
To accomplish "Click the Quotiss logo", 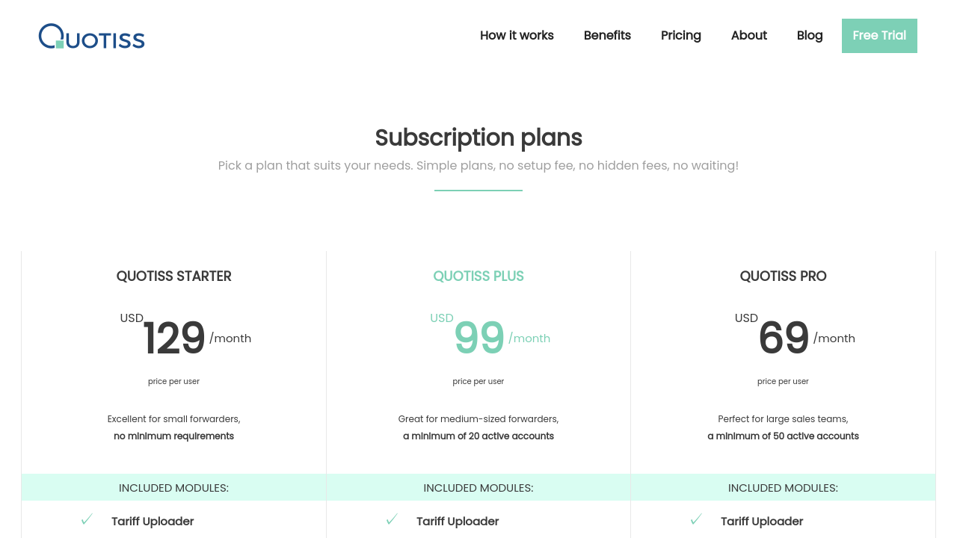I will coord(91,37).
